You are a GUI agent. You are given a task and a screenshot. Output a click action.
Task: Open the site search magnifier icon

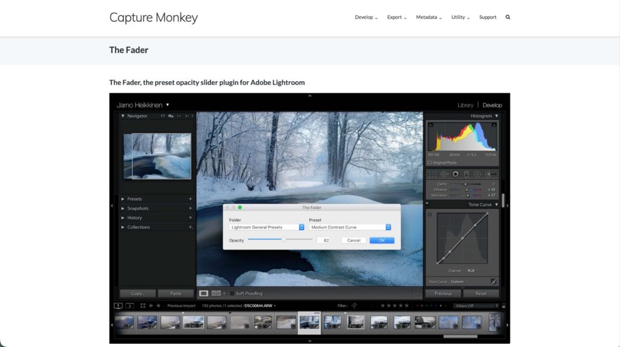(508, 17)
